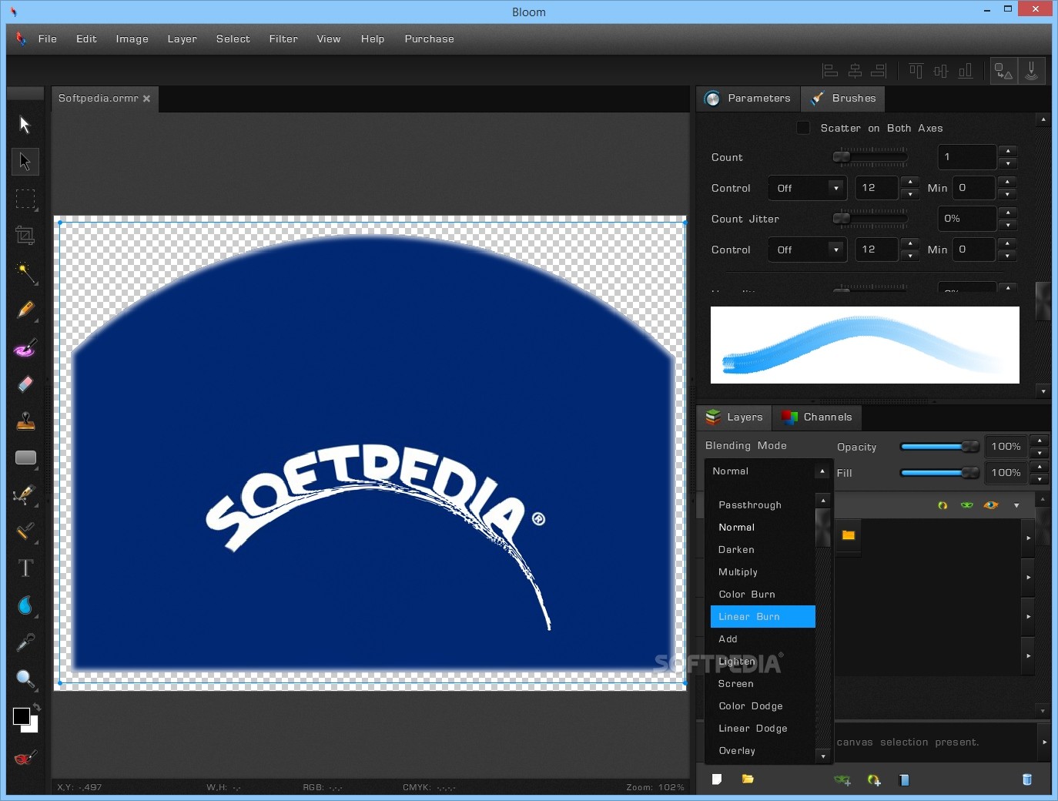This screenshot has width=1058, height=801.
Task: Select the Eraser tool
Action: coord(25,384)
